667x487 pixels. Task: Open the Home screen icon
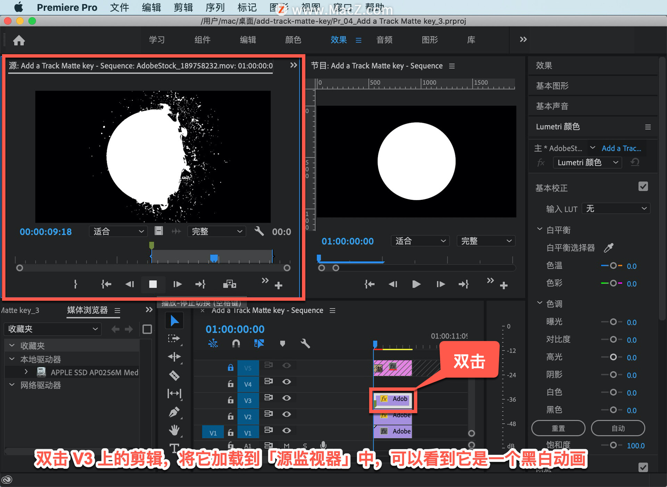coord(19,40)
